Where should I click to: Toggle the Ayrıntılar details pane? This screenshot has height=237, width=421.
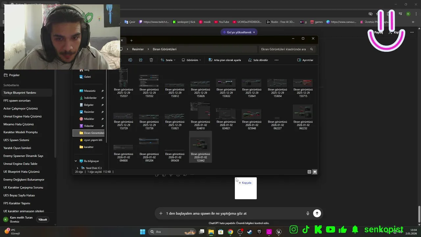coord(305,60)
